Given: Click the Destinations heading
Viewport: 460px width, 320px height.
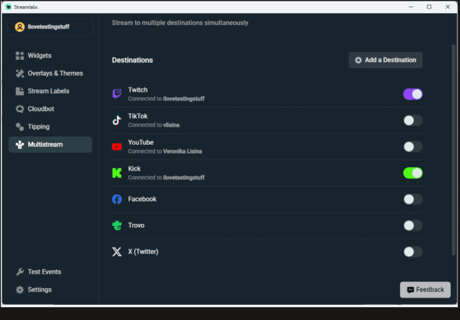Looking at the screenshot, I should (132, 60).
